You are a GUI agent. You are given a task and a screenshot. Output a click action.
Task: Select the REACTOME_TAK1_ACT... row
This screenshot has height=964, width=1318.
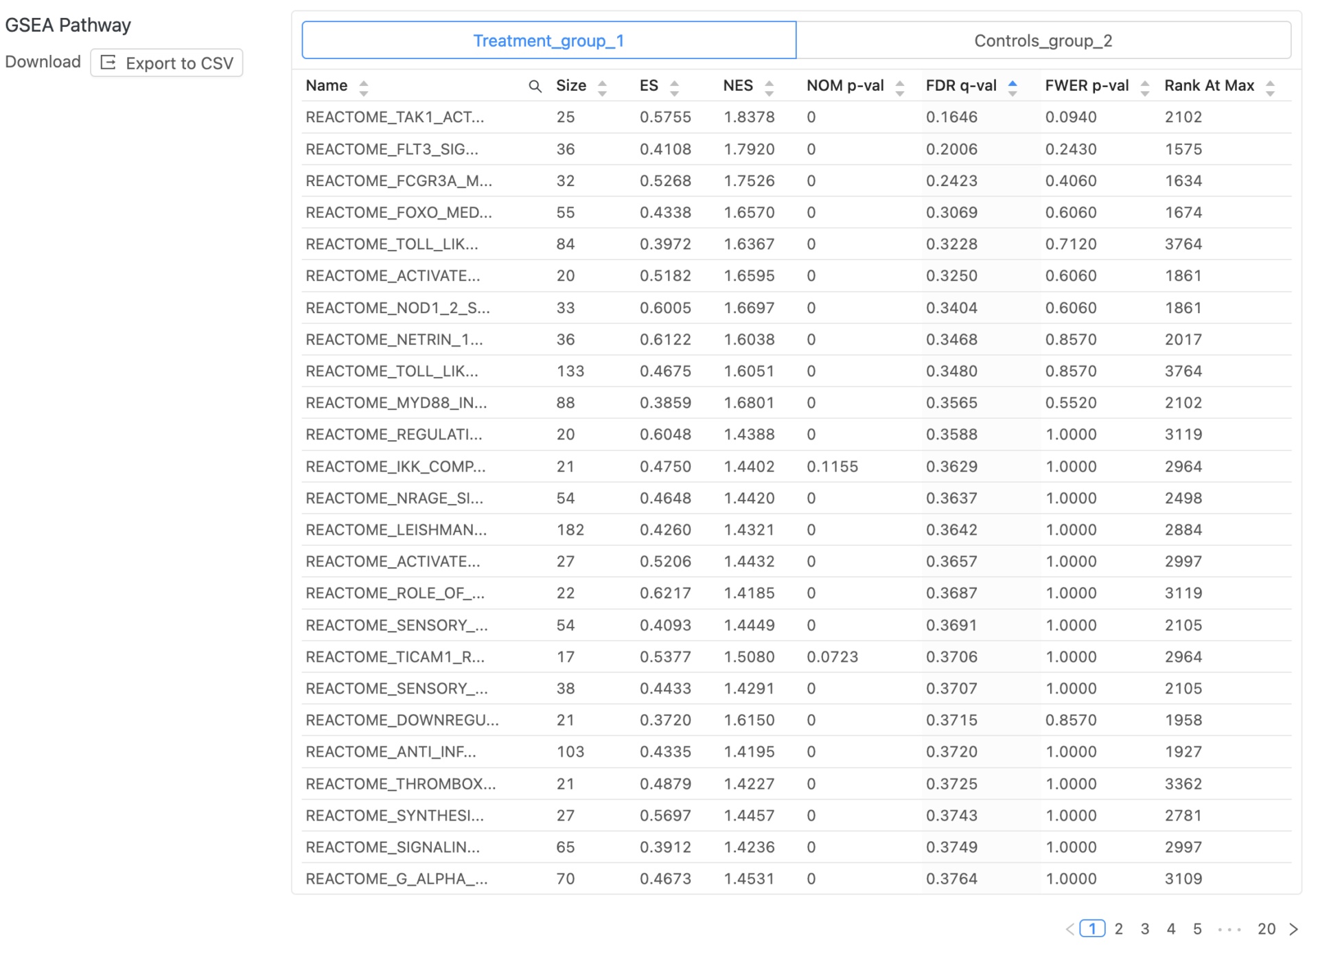tap(395, 117)
